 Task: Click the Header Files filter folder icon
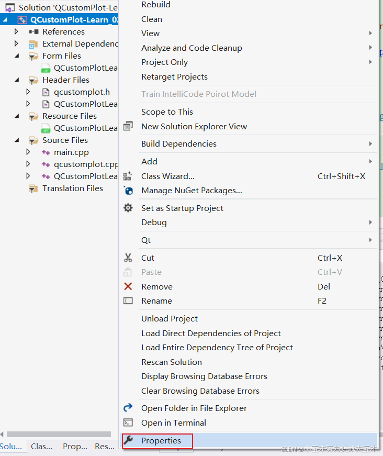[33, 80]
